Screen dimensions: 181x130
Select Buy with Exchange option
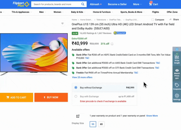[76, 96]
